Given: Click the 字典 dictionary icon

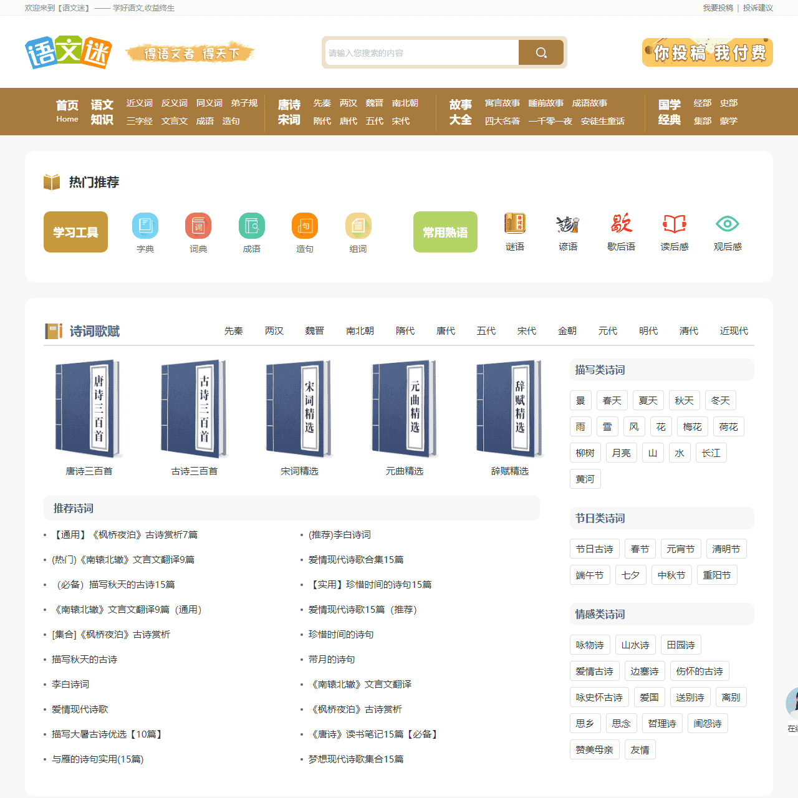Looking at the screenshot, I should pos(145,226).
